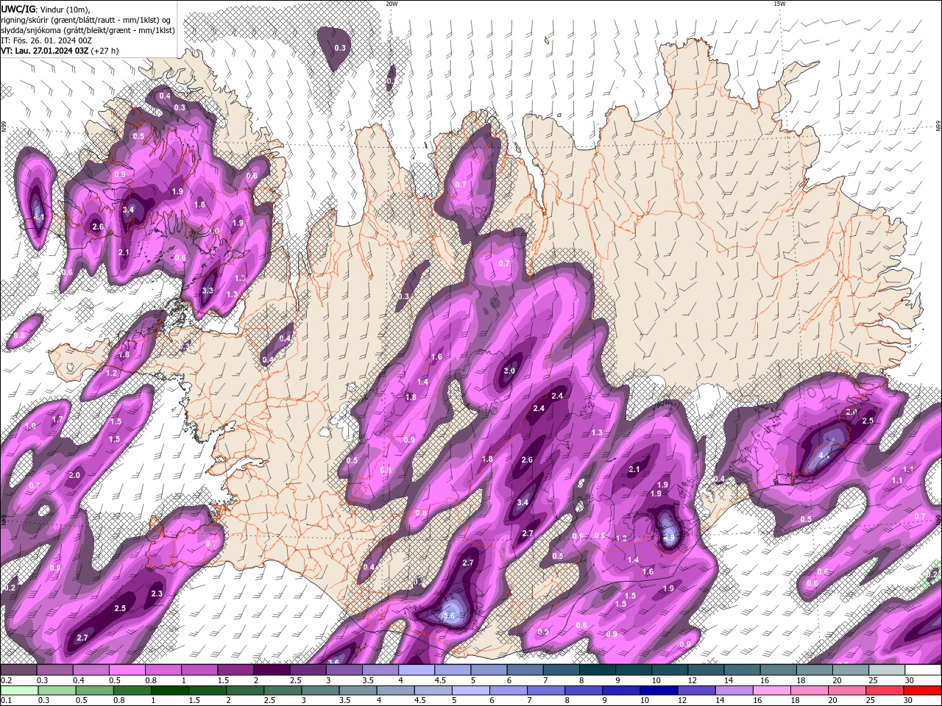Viewport: 942px width, 706px height.
Task: Click the '15W' longitude label
Action: (779, 4)
